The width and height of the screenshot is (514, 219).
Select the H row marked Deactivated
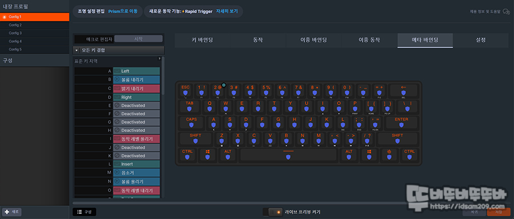[117, 130]
